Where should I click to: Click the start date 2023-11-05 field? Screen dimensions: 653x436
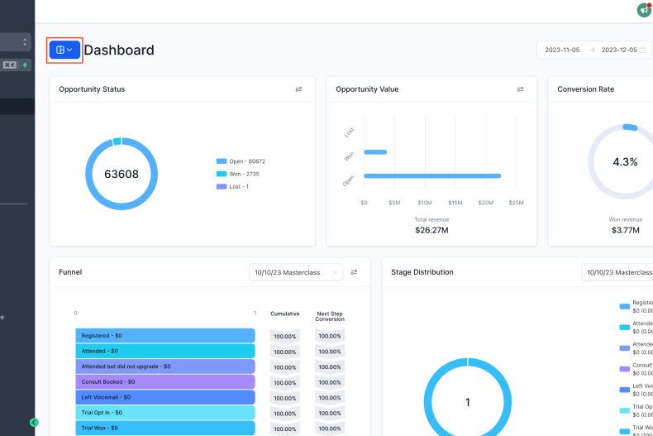click(562, 50)
